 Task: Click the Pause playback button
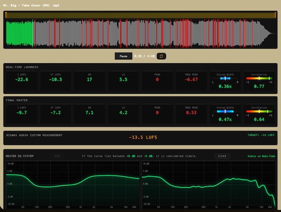click(x=123, y=56)
